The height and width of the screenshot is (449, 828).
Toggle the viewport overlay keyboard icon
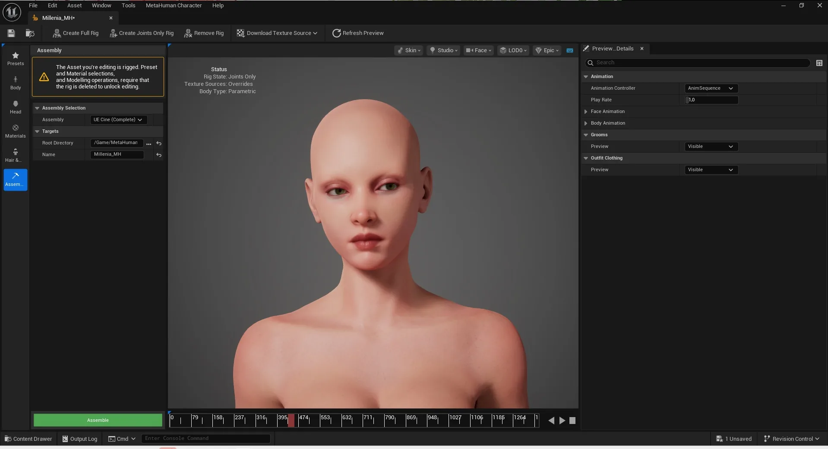[x=570, y=50]
